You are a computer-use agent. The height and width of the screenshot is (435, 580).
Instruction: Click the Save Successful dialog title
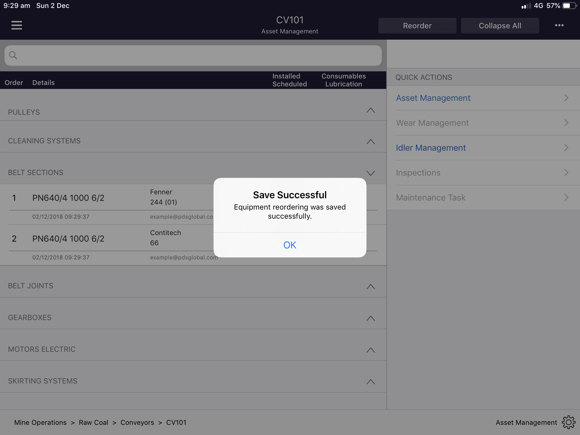pos(290,195)
